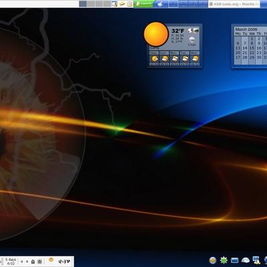Select the third day cloudy forecast icon
267x267 pixels.
175,59
